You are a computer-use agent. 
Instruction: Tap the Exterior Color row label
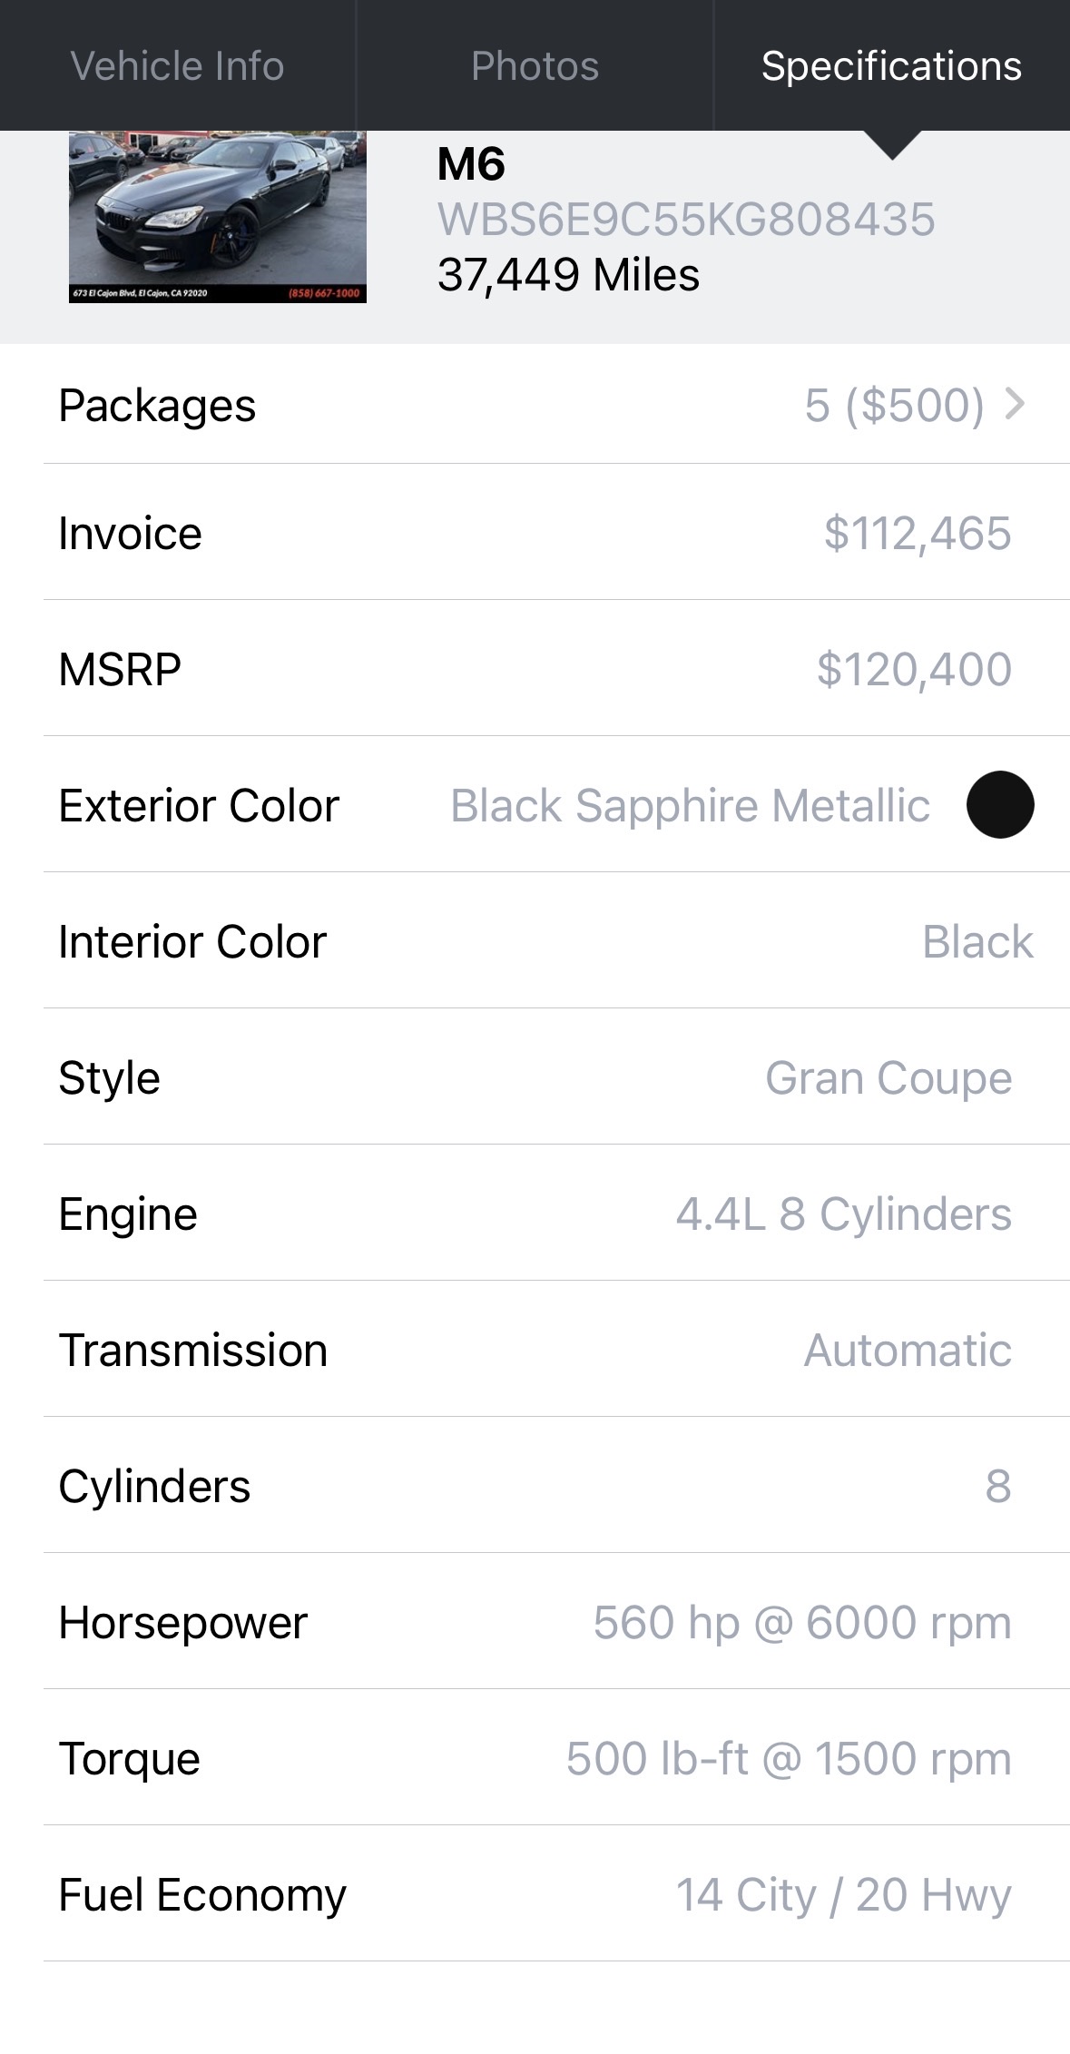pos(199,805)
